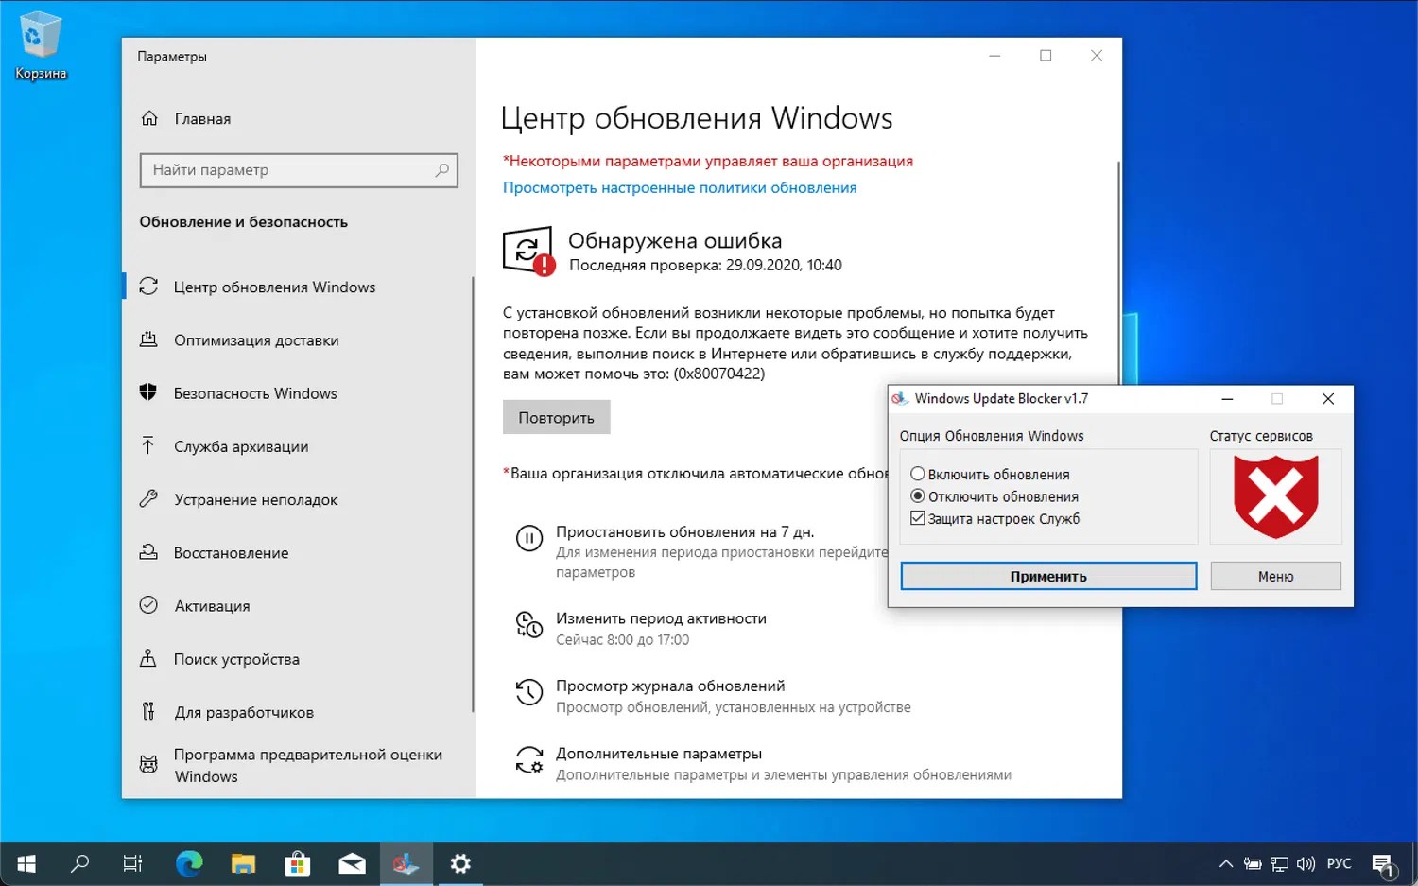Viewport: 1418px width, 886px height.
Task: Open Безопасность Windows in the sidebar
Action: point(255,393)
